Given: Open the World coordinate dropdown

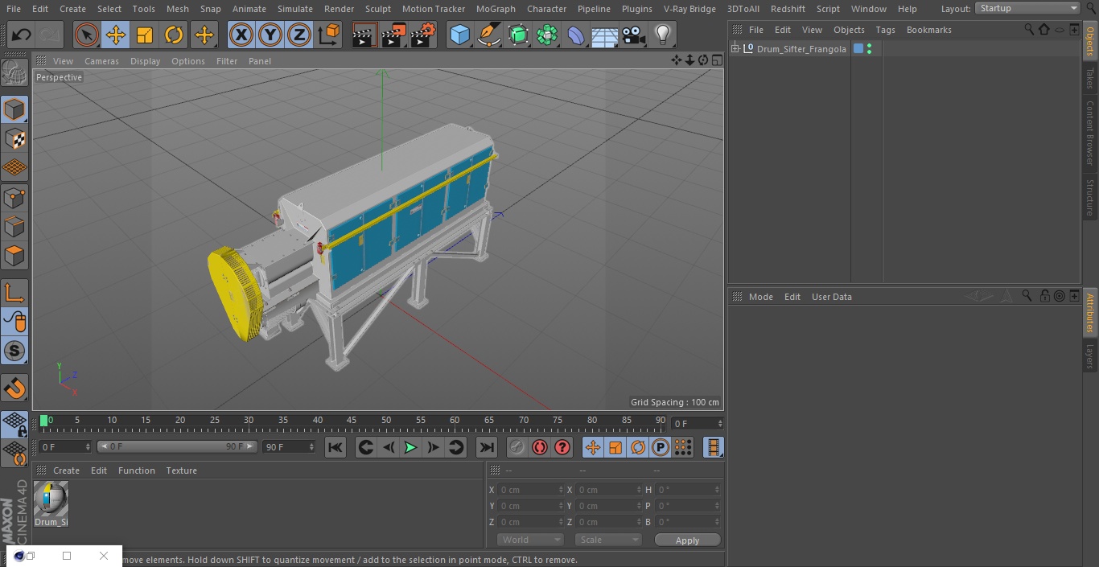Looking at the screenshot, I should (x=530, y=540).
